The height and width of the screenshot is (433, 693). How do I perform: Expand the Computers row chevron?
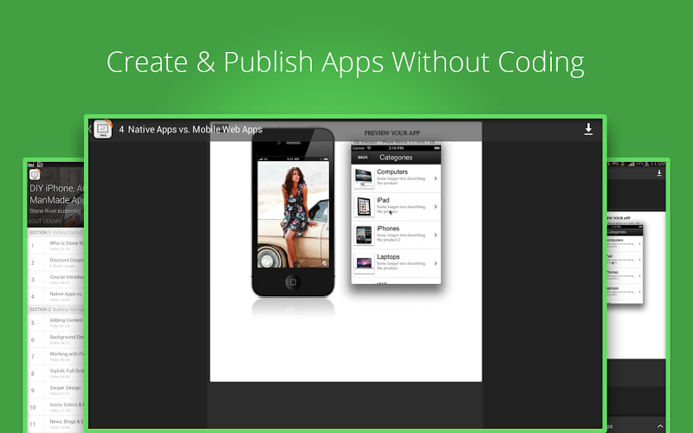[x=435, y=178]
